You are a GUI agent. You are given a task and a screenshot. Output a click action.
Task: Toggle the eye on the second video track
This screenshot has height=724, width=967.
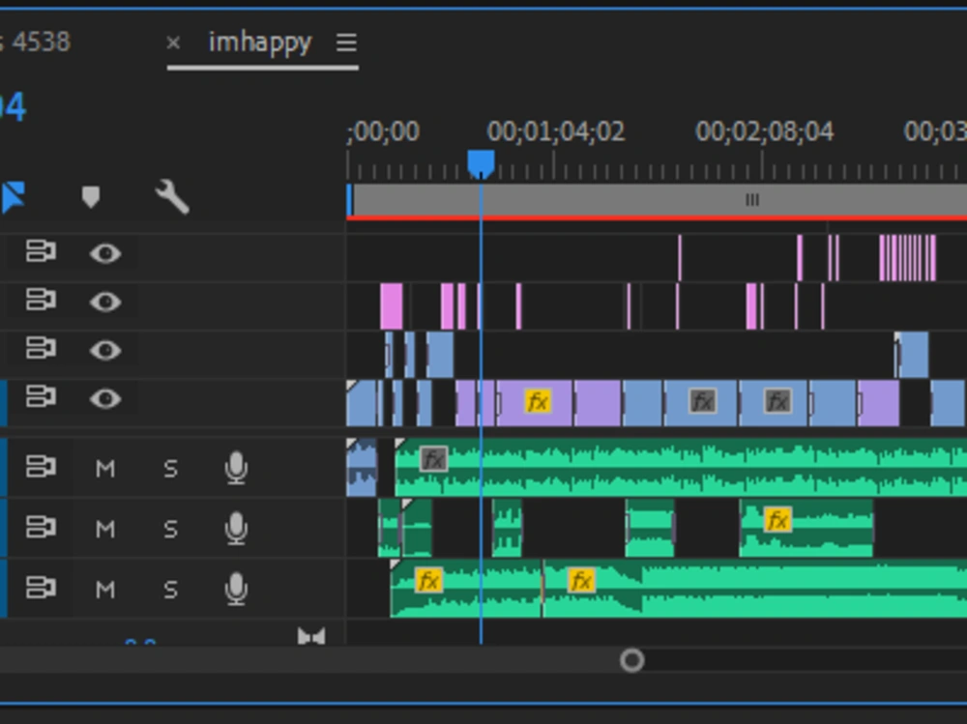105,302
